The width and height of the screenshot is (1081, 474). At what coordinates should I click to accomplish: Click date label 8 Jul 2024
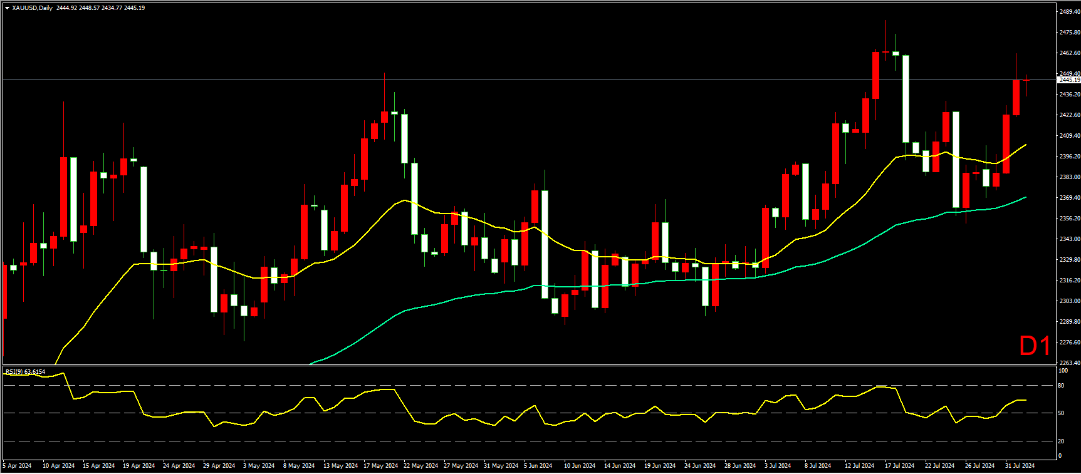click(818, 466)
